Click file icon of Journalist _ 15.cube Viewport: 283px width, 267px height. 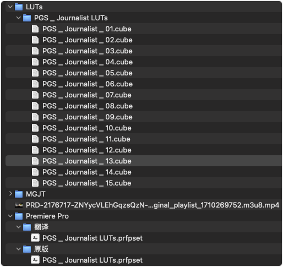35,183
